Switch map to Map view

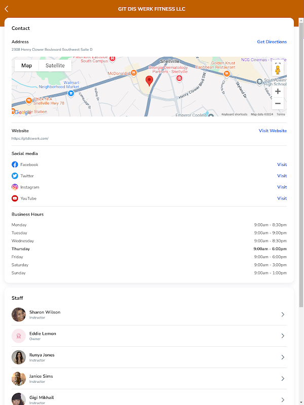(x=27, y=65)
